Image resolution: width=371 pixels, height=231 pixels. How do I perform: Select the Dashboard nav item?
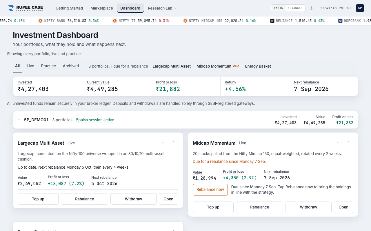130,8
